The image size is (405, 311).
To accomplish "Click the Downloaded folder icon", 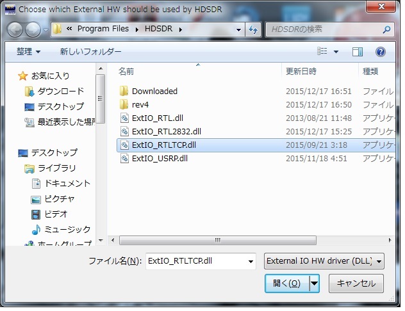I will click(124, 91).
